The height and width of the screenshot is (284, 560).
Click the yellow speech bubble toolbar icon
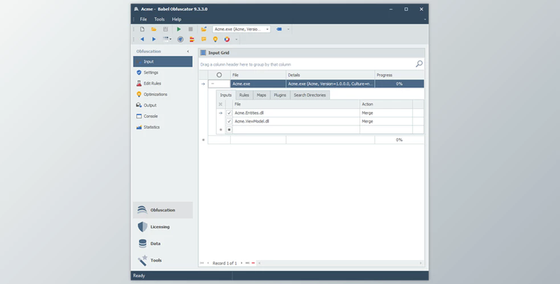pyautogui.click(x=204, y=40)
